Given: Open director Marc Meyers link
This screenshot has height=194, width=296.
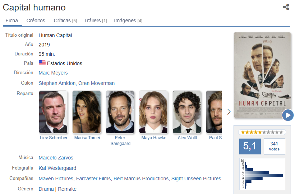Looking at the screenshot, I should click(x=53, y=73).
